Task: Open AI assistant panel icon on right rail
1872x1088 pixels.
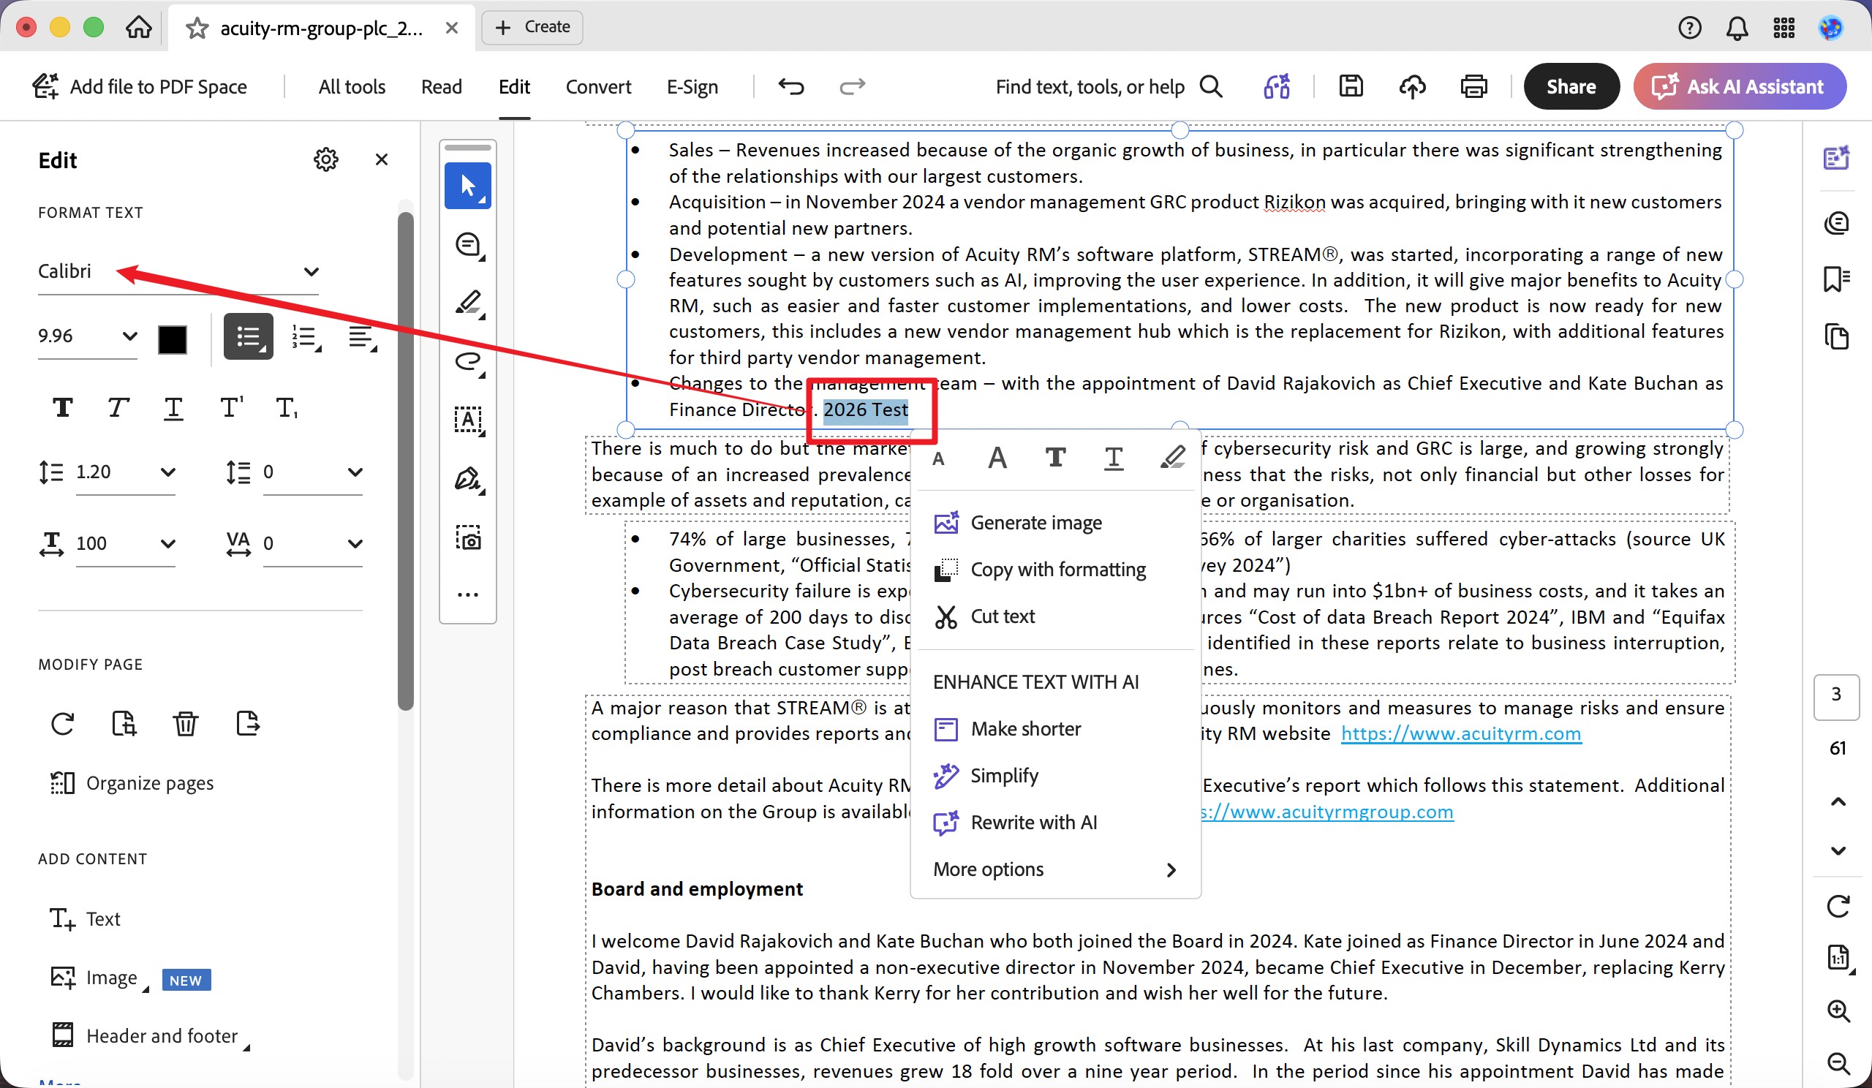Action: [x=1836, y=157]
